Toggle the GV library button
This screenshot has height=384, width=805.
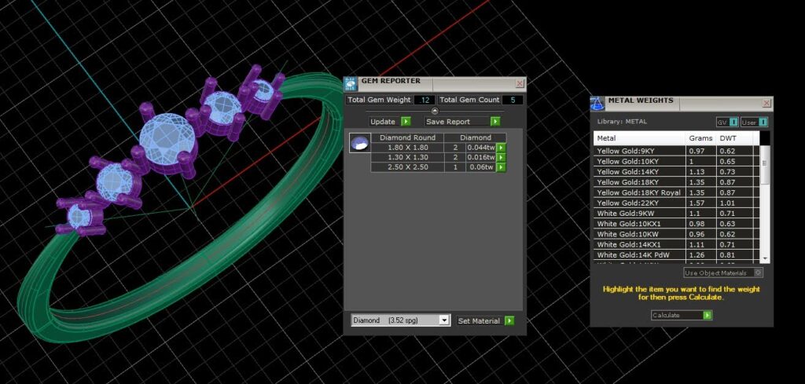tap(727, 122)
